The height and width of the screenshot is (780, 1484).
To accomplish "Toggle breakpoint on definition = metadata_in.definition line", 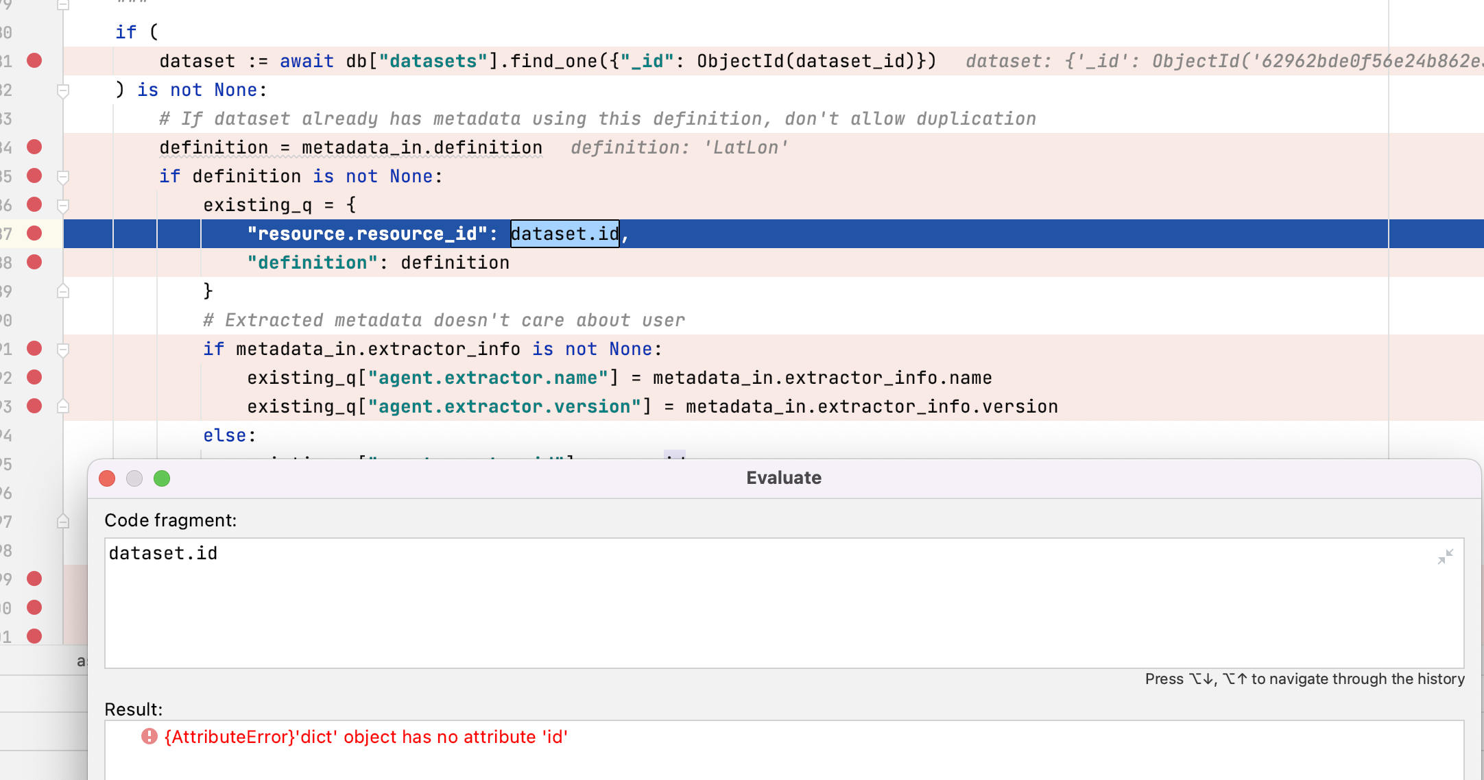I will pos(34,147).
